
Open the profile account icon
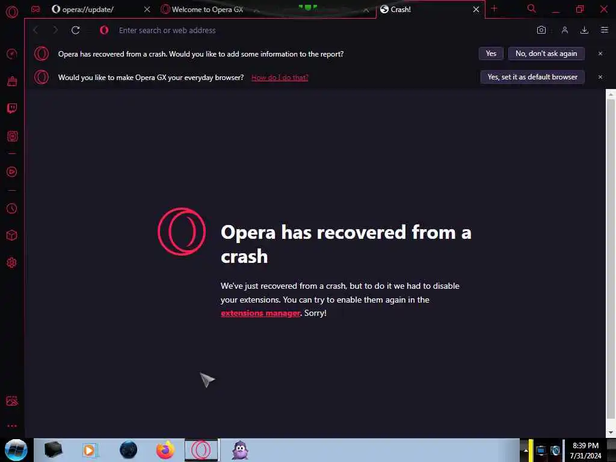[x=564, y=30]
